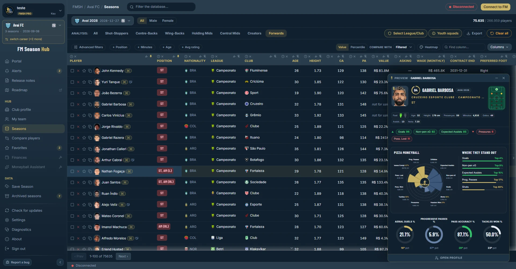Image resolution: width=516 pixels, height=269 pixels.
Task: Select the Yuri Tanque row checkbox
Action: pos(72,82)
